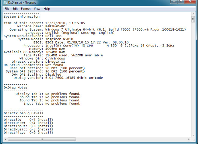Click DX Setup Parameters value 'Not found'
This screenshot has width=198, height=144.
tap(54, 65)
